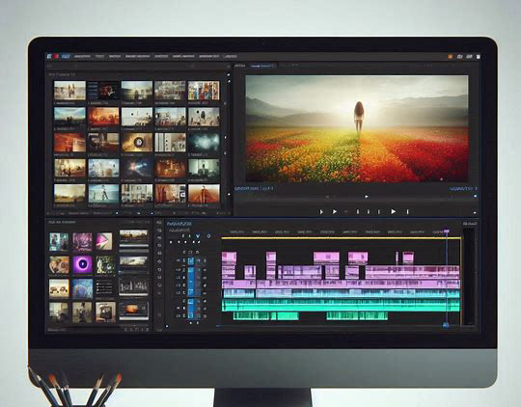
Task: Click the blue sequence name label above the timeline
Action: pos(179,224)
